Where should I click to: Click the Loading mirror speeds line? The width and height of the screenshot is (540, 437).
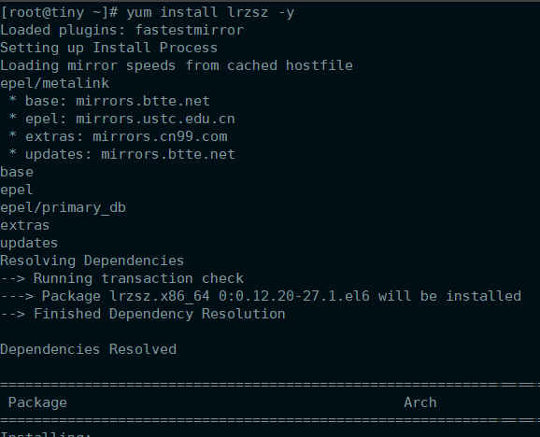click(177, 65)
